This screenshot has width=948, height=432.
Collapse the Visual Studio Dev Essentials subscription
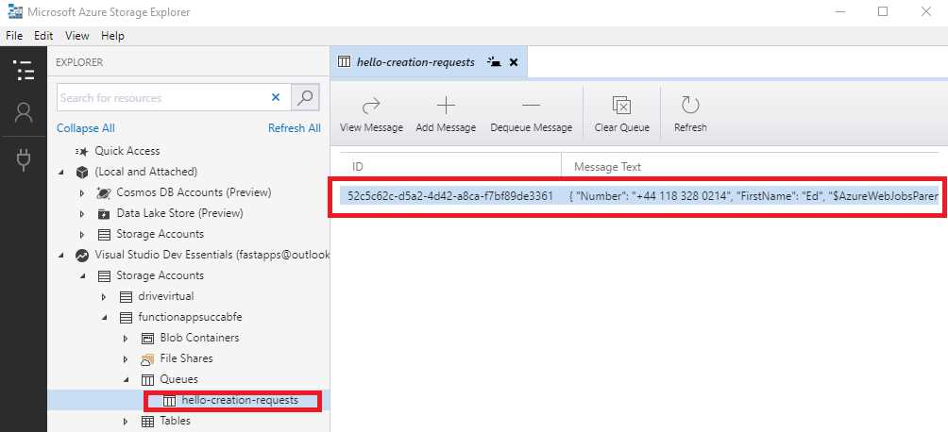point(61,255)
